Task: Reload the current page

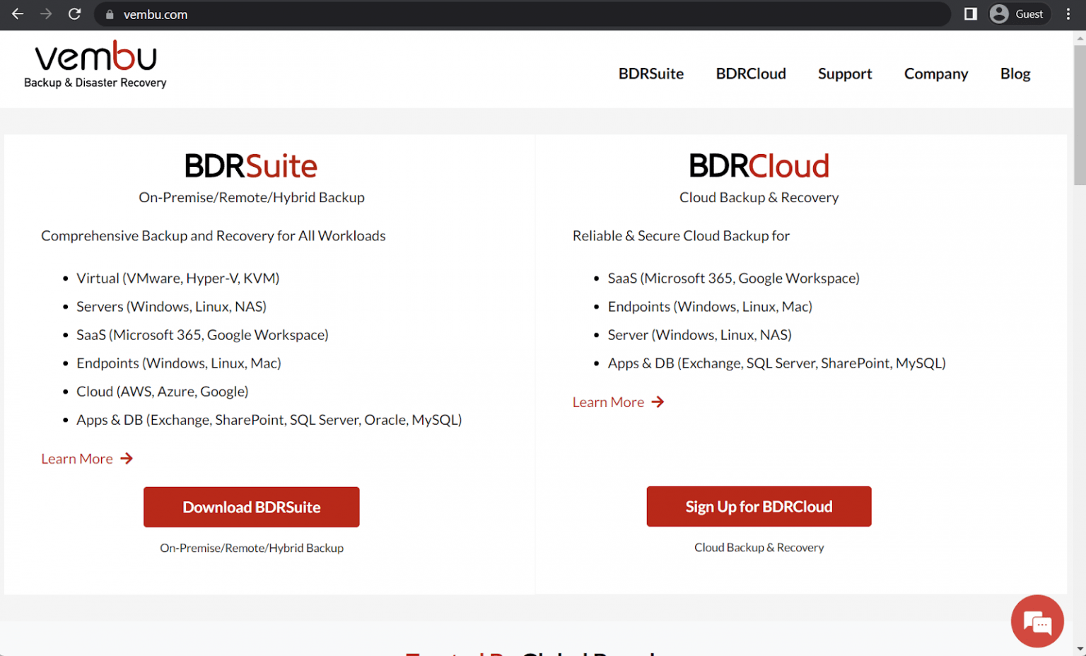Action: [x=74, y=14]
